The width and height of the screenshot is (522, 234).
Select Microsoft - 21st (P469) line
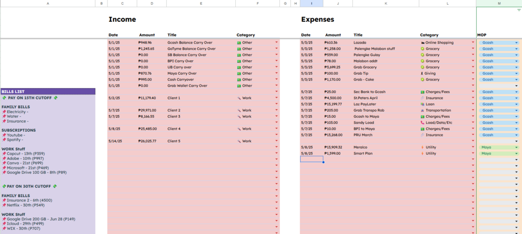[x=25, y=168]
